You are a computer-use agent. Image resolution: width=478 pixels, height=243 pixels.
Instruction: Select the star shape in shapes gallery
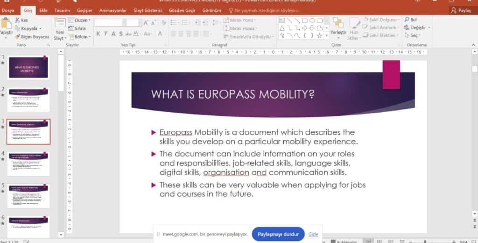(x=319, y=36)
